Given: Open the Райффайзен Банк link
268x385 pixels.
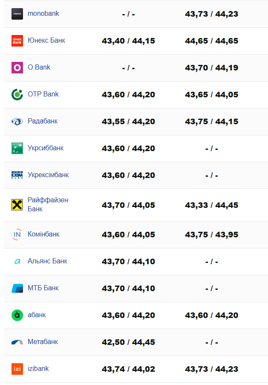Looking at the screenshot, I should (48, 204).
